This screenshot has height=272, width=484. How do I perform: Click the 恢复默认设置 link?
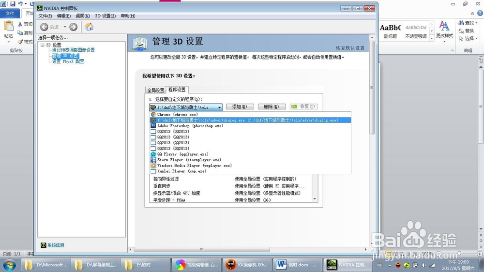350,48
